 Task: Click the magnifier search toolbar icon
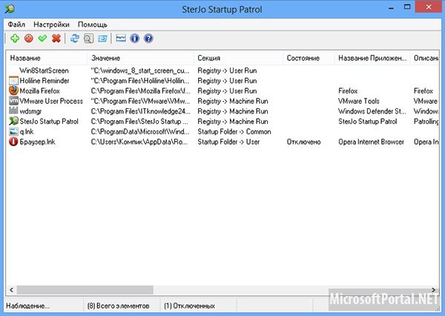[88, 39]
